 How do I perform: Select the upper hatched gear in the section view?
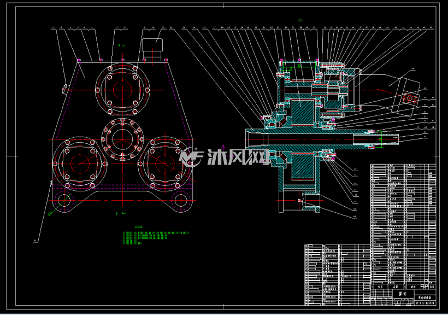pos(303,113)
